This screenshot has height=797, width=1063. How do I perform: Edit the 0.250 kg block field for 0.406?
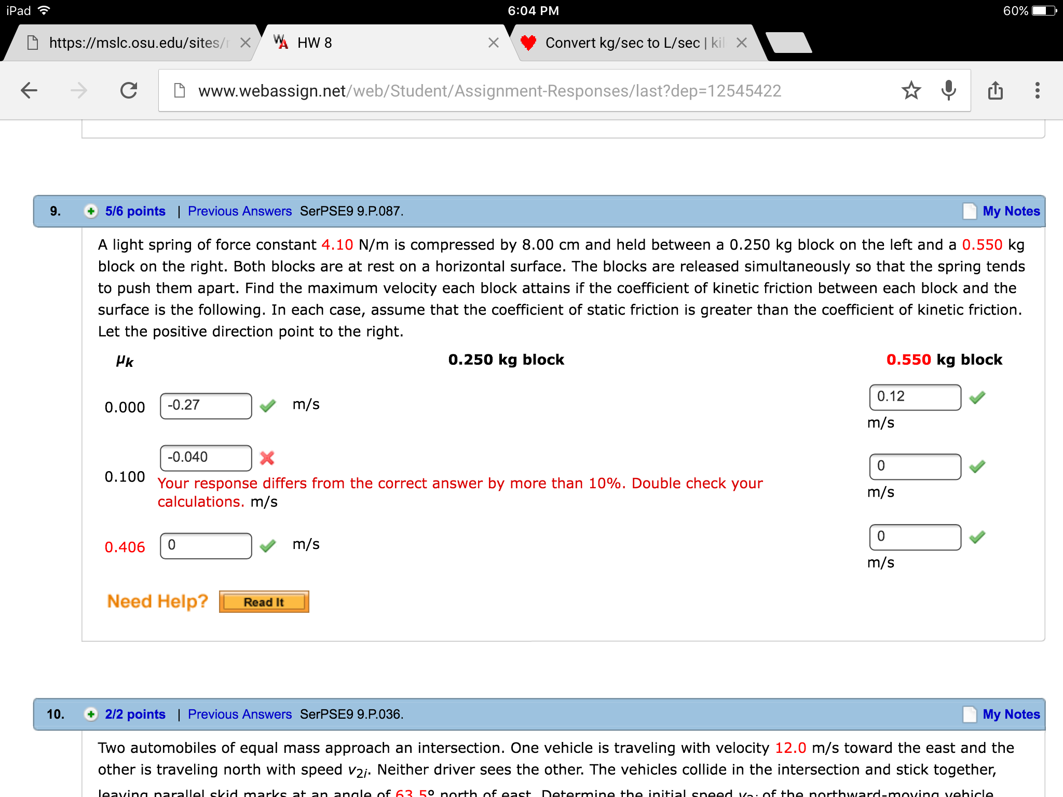tap(206, 546)
